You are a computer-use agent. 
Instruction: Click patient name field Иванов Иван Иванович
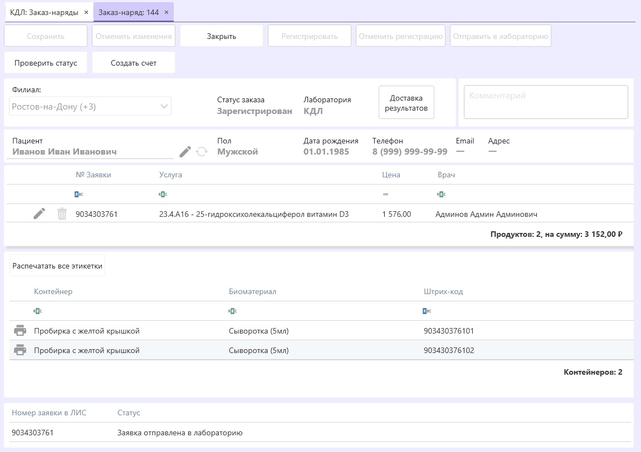click(90, 152)
